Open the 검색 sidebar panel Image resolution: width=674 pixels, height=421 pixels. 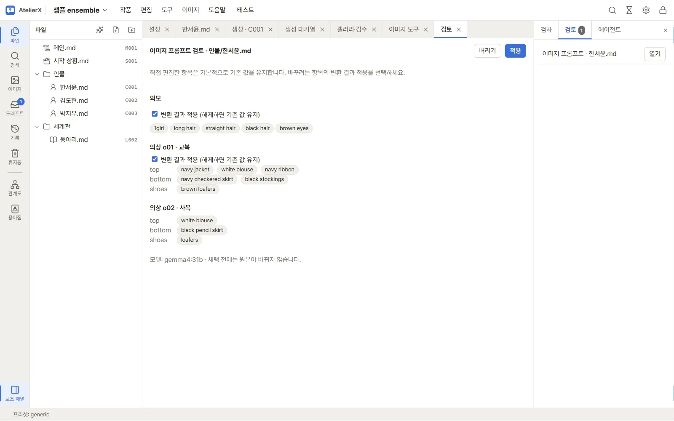tap(15, 59)
